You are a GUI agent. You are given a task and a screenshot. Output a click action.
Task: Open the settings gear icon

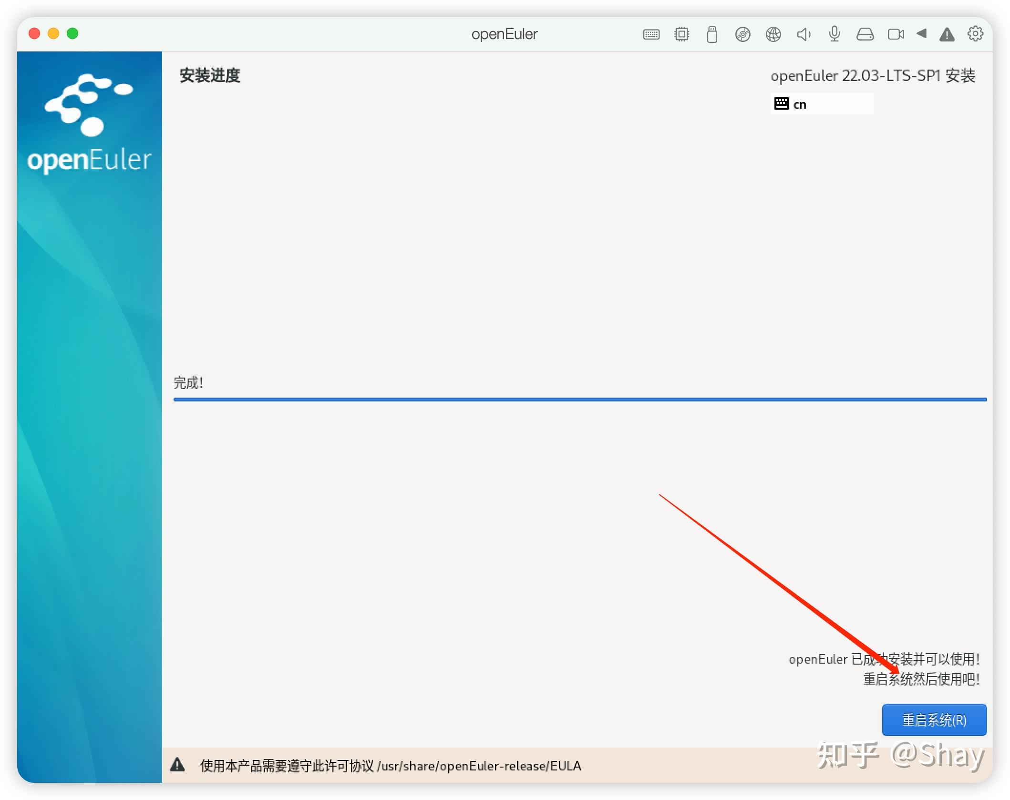pyautogui.click(x=975, y=33)
